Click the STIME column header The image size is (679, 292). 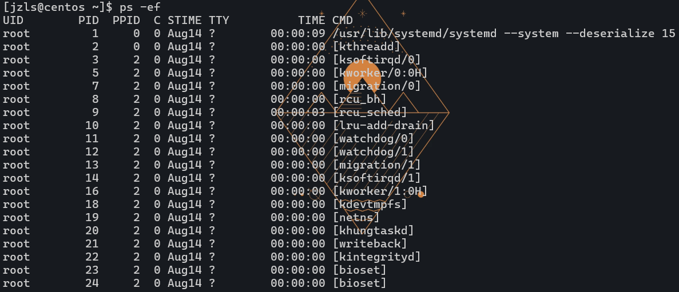tap(185, 21)
